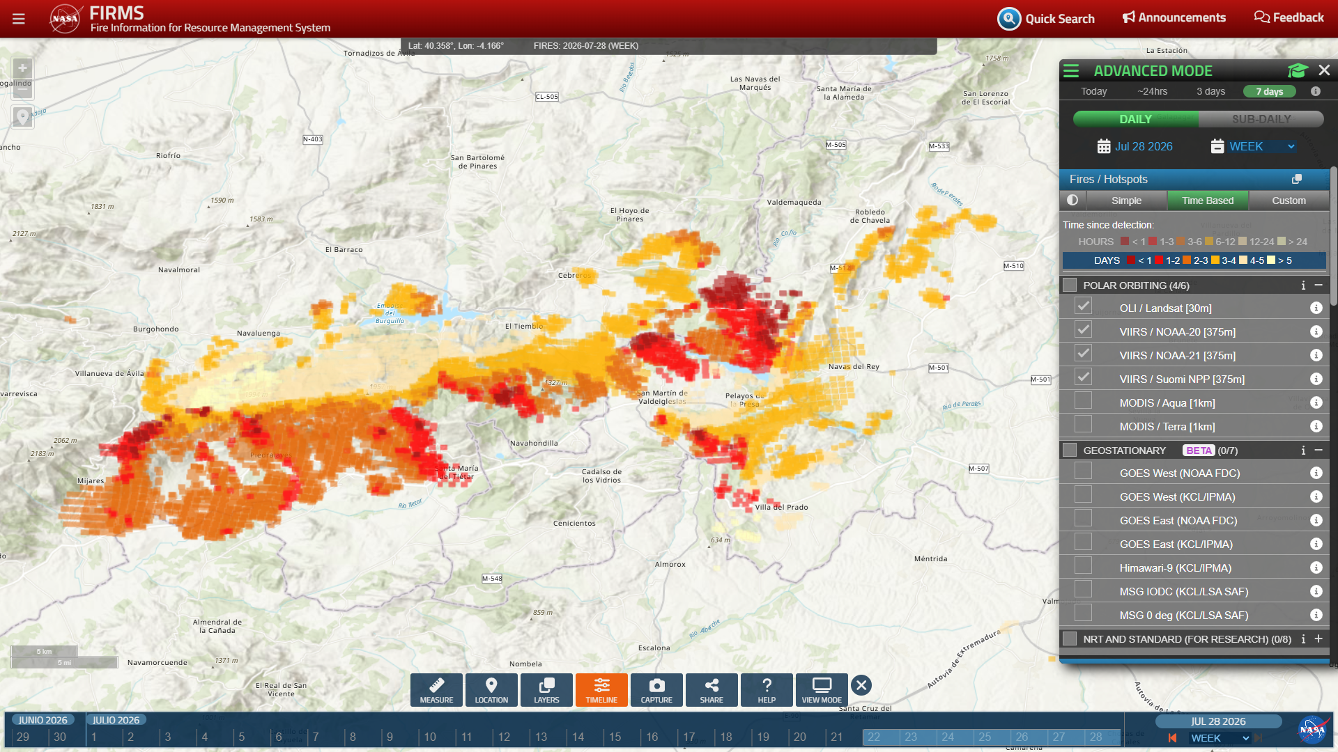Image resolution: width=1338 pixels, height=752 pixels.
Task: Select the Time Based color mode tab
Action: tap(1208, 201)
